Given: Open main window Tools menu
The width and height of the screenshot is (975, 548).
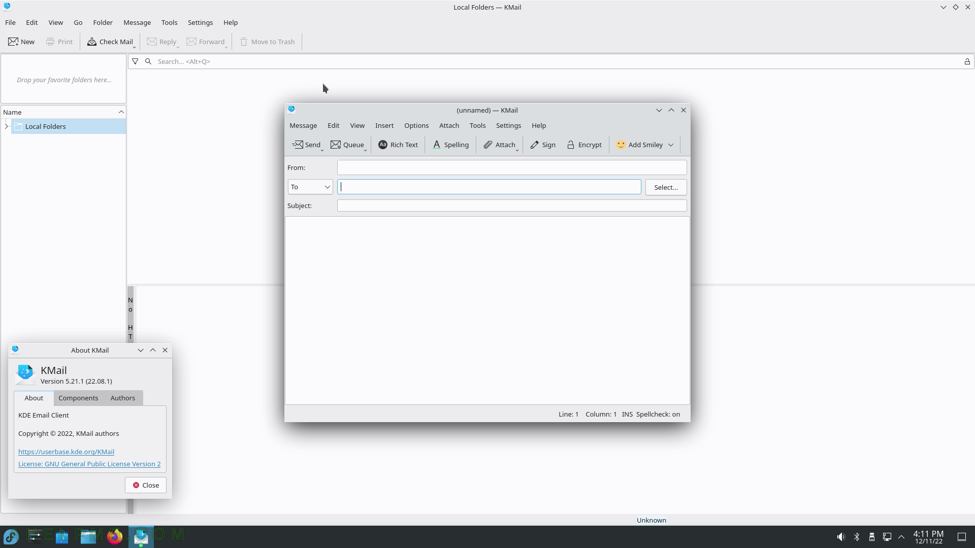Looking at the screenshot, I should point(169,22).
